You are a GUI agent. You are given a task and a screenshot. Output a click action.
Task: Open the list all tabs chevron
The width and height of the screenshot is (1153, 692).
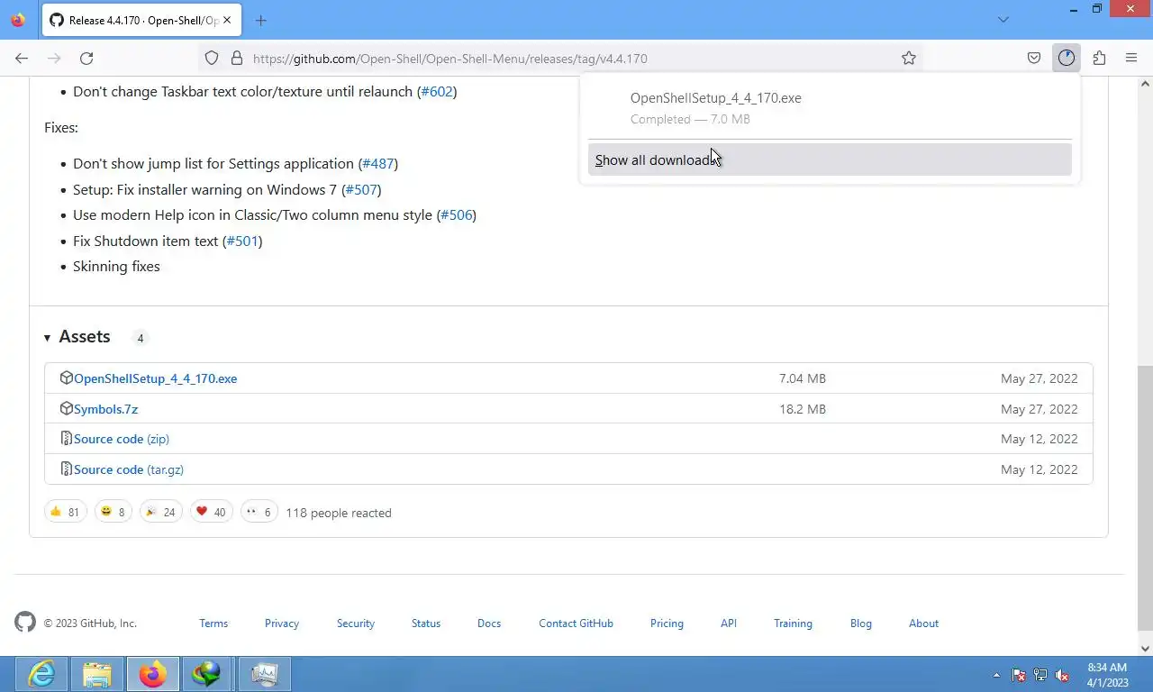coord(1003,20)
